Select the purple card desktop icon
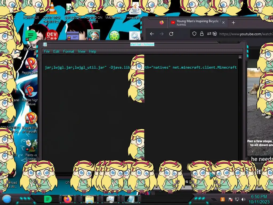The height and width of the screenshot is (205, 273). tap(73, 36)
